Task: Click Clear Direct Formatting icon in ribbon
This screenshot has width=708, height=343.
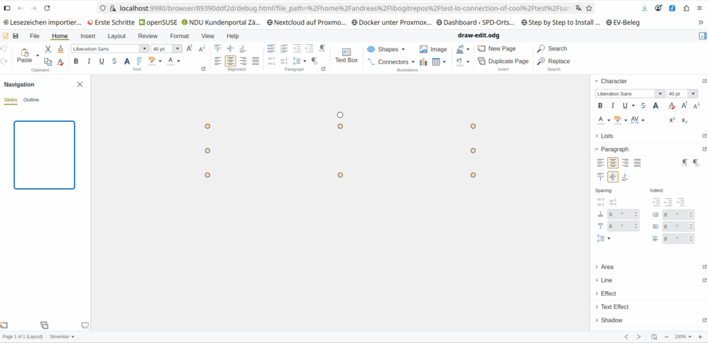Action: pyautogui.click(x=61, y=62)
